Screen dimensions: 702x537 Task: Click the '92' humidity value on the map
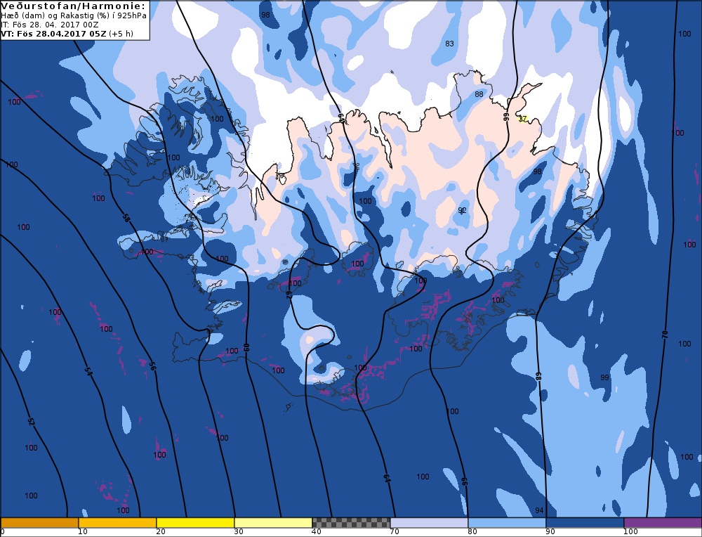(463, 210)
